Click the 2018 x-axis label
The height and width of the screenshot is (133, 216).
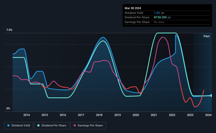point(99,115)
